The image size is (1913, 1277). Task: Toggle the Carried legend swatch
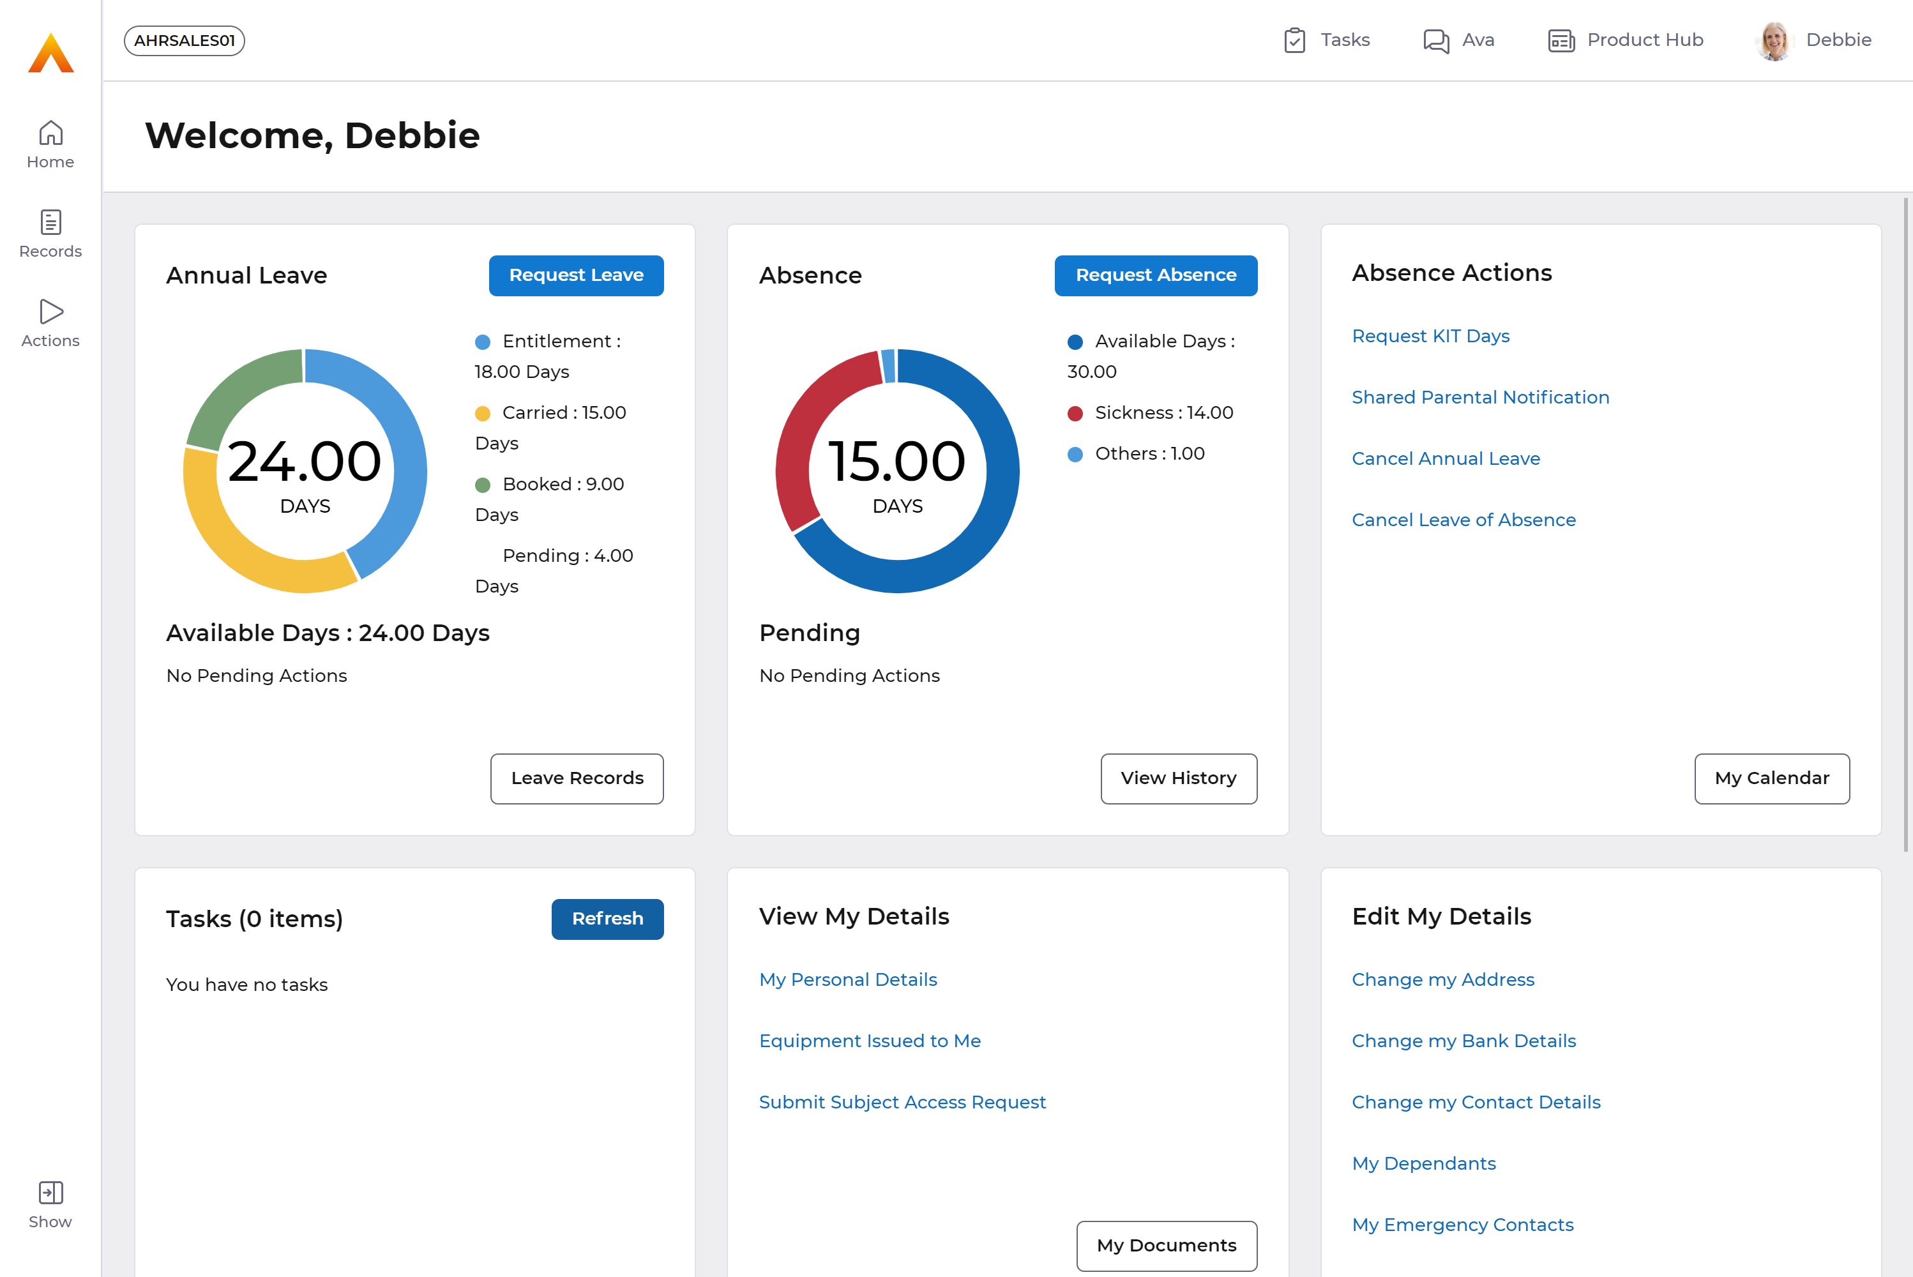point(482,414)
